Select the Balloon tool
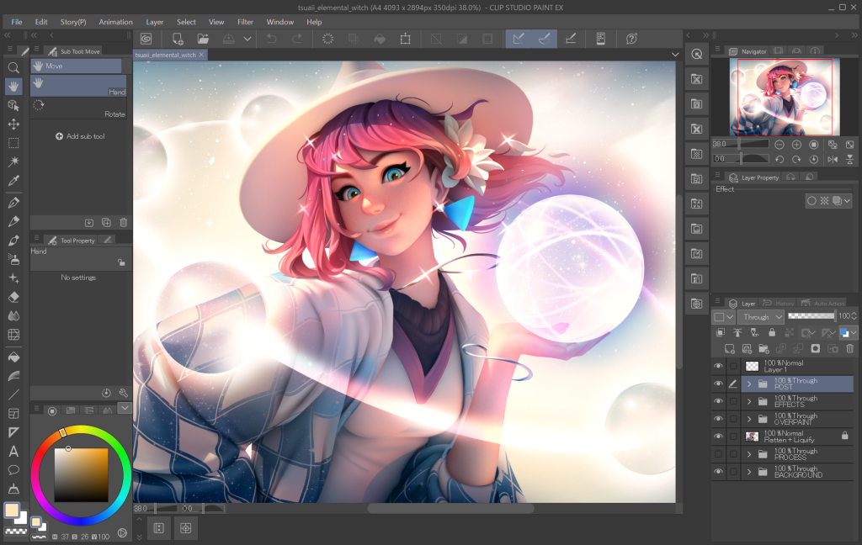This screenshot has height=545, width=862. pos(13,470)
